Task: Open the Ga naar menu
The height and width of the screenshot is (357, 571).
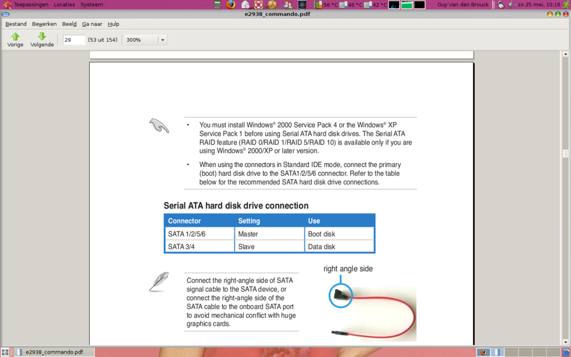Action: [92, 24]
